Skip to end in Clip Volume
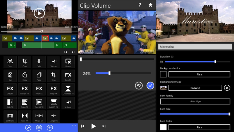 pos(104,126)
